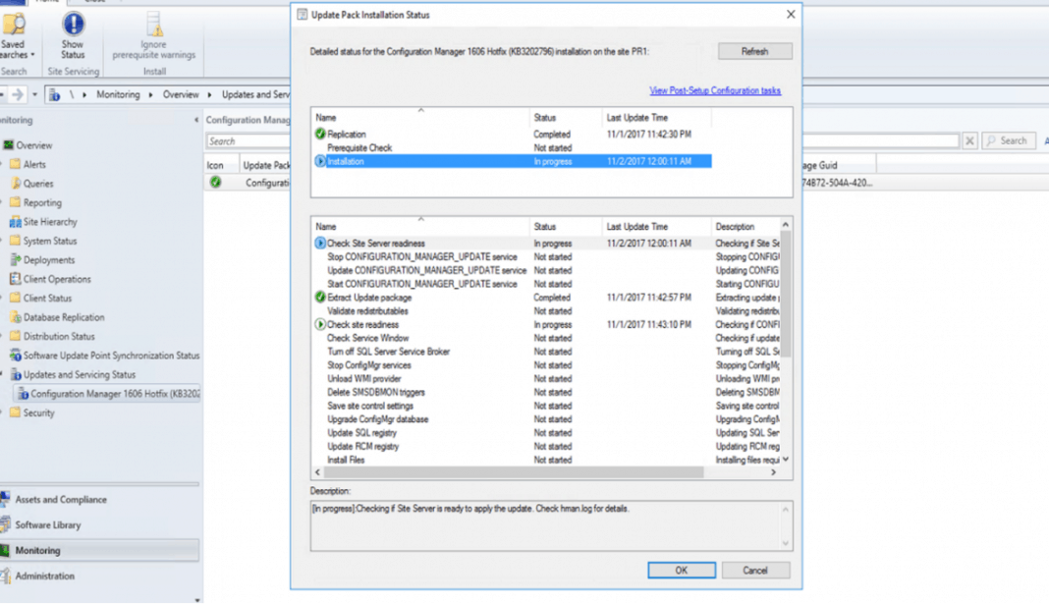Screen dimensions: 1049x604
Task: Click the Refresh button in the dialog
Action: tap(754, 50)
